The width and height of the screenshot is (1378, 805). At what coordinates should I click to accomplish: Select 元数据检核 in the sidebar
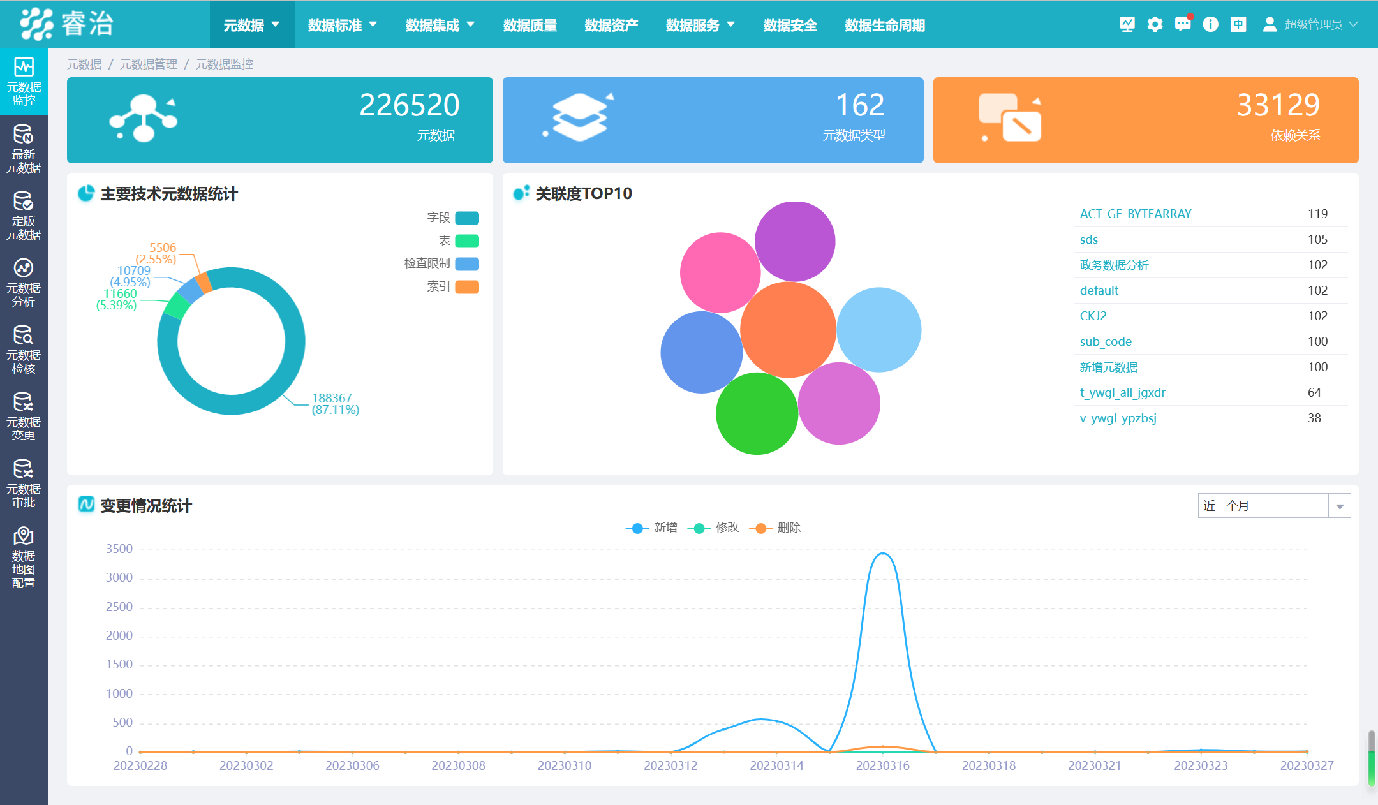click(24, 350)
